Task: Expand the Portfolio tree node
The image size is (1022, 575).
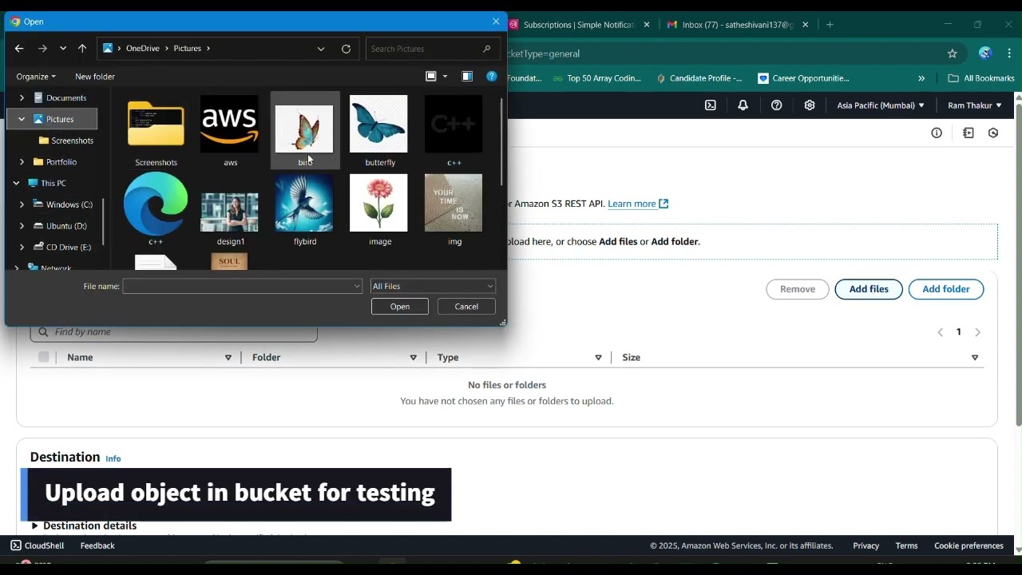Action: (22, 162)
